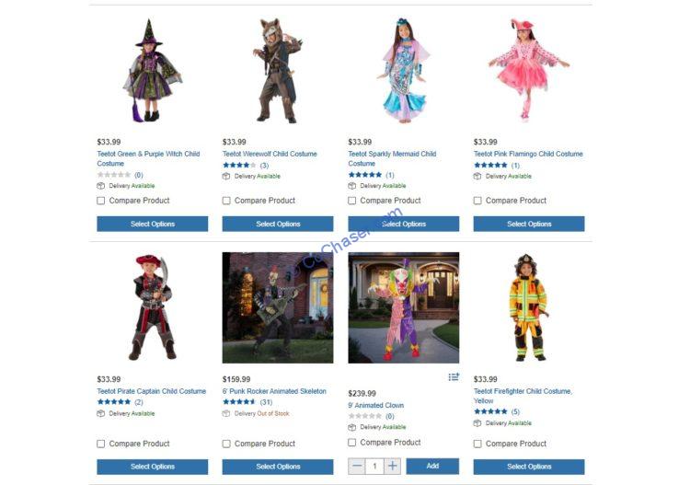Viewport: 690px width, 485px height.
Task: Click the quantity input field showing 1
Action: pos(375,466)
